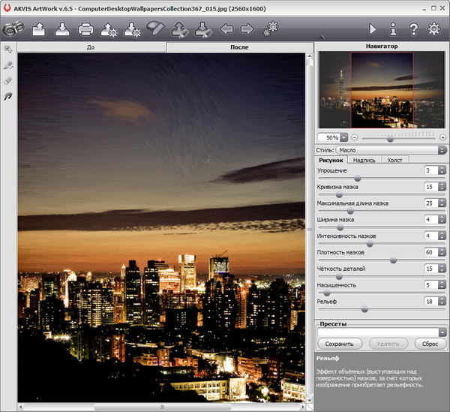Click the Упрощение value input field
Viewport: 450px width, 412px height.
[430, 170]
